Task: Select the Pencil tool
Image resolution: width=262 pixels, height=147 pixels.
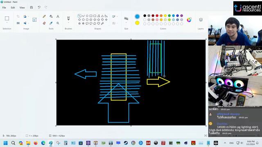Action: [44, 16]
